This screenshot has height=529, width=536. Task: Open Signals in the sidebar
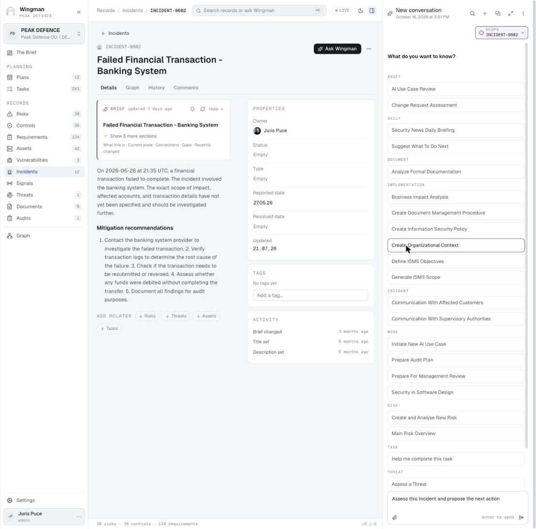click(x=44, y=183)
